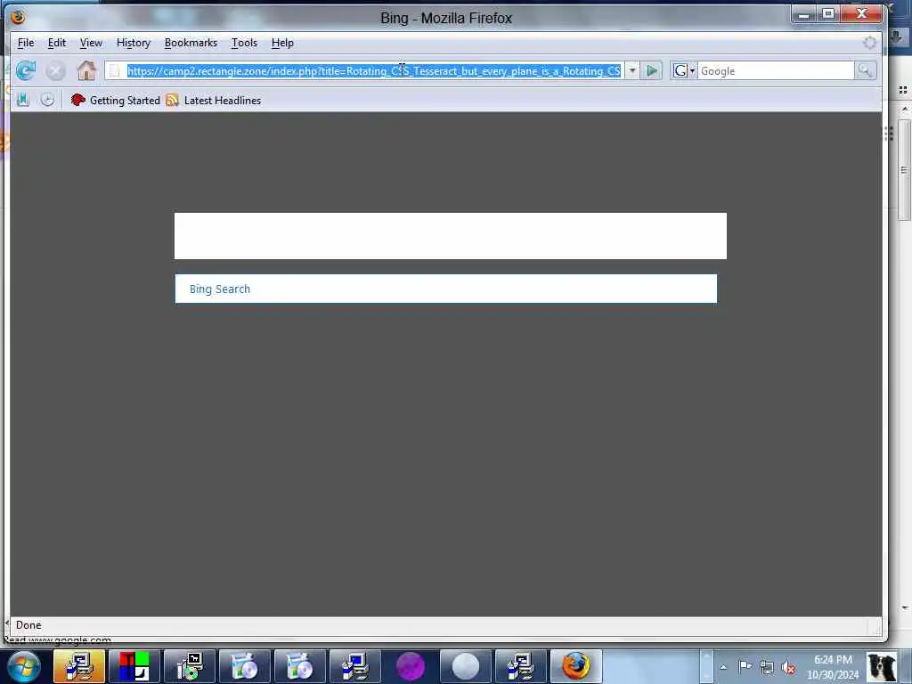The width and height of the screenshot is (912, 684).
Task: Open the View menu
Action: click(91, 43)
